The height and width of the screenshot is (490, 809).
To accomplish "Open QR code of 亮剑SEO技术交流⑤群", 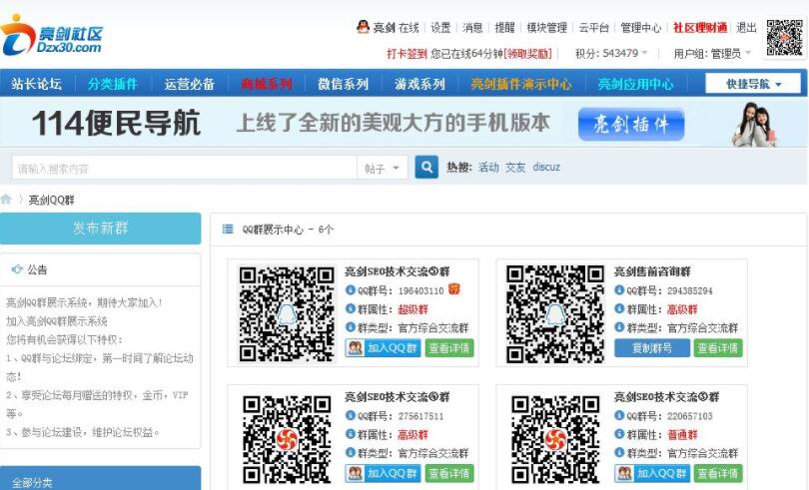I will [555, 438].
